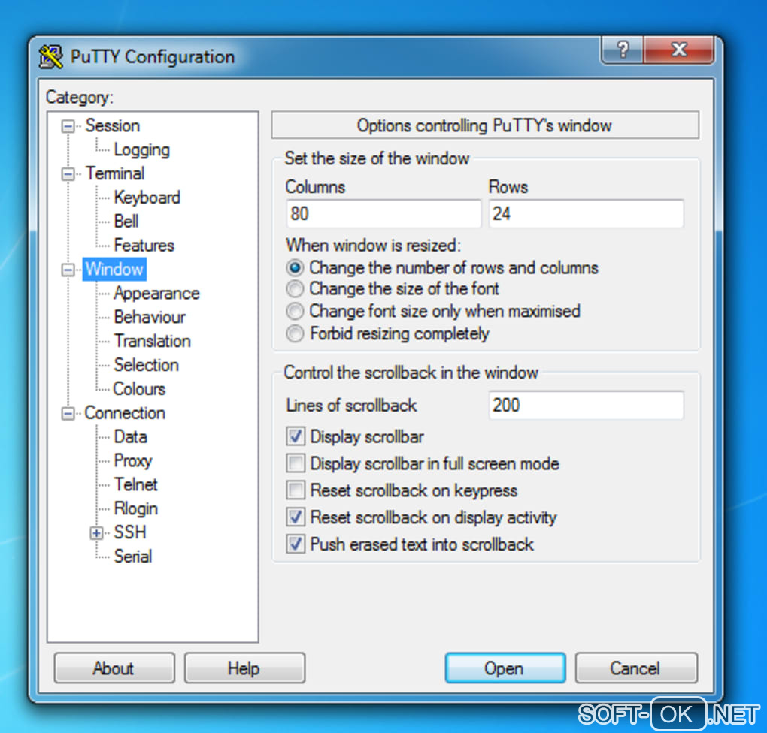Open the Selection category

pos(147,365)
